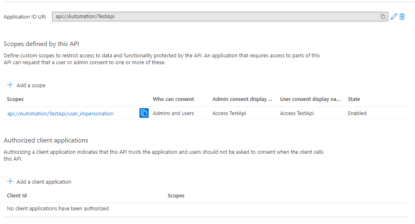Click the User consent display name column header
The height and width of the screenshot is (224, 415).
[x=310, y=99]
